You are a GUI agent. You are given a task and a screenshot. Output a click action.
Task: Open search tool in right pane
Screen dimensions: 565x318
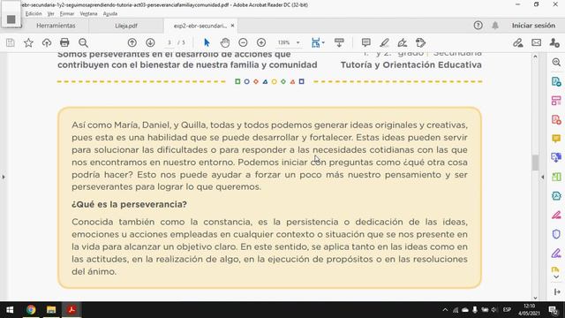(x=556, y=62)
